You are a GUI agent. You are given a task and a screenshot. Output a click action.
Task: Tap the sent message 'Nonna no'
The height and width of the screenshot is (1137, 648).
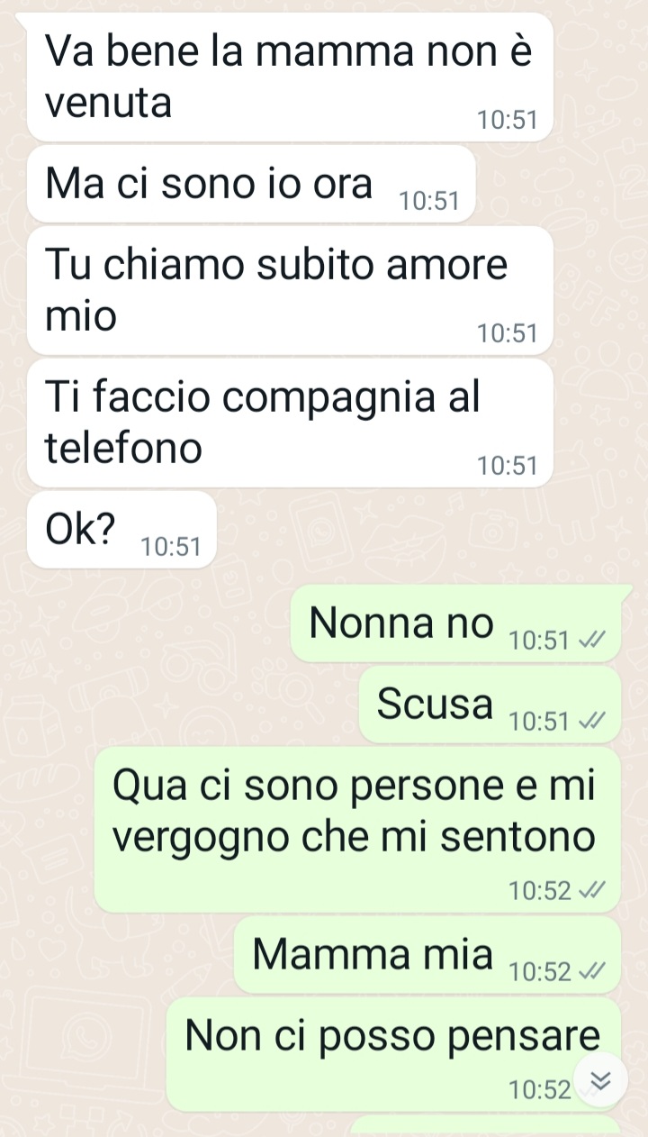[x=456, y=623]
